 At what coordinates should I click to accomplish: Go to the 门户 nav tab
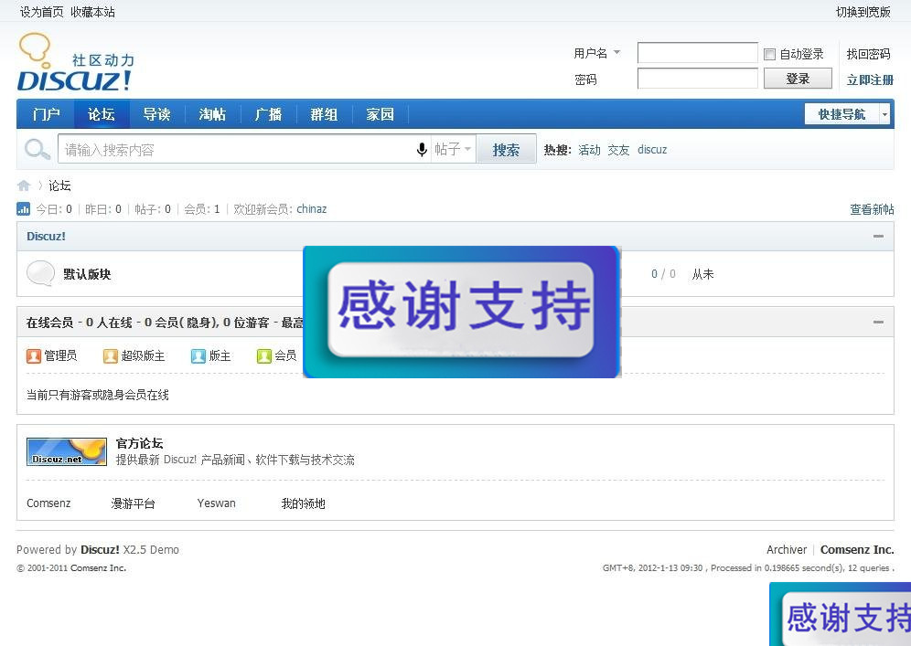[46, 114]
